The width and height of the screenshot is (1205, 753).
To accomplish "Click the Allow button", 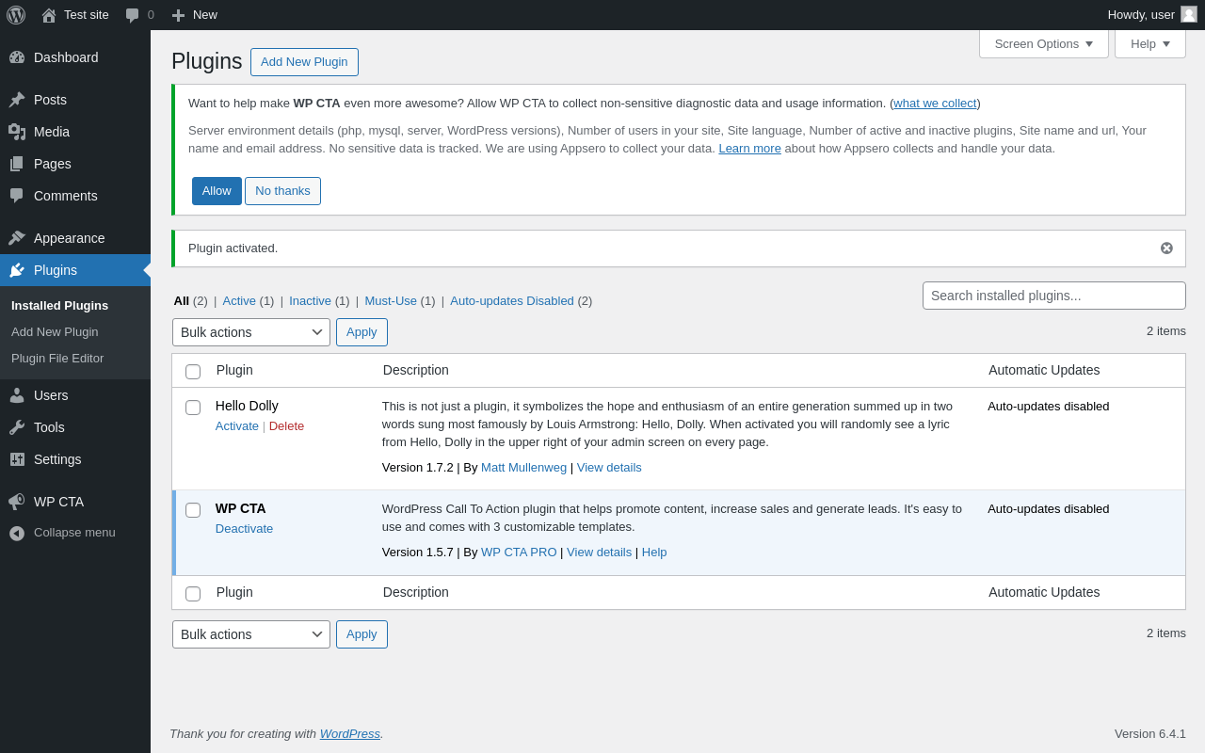I will (x=217, y=191).
